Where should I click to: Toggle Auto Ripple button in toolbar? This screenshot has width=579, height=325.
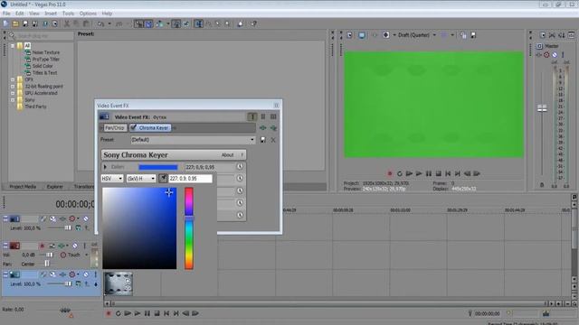click(x=159, y=23)
